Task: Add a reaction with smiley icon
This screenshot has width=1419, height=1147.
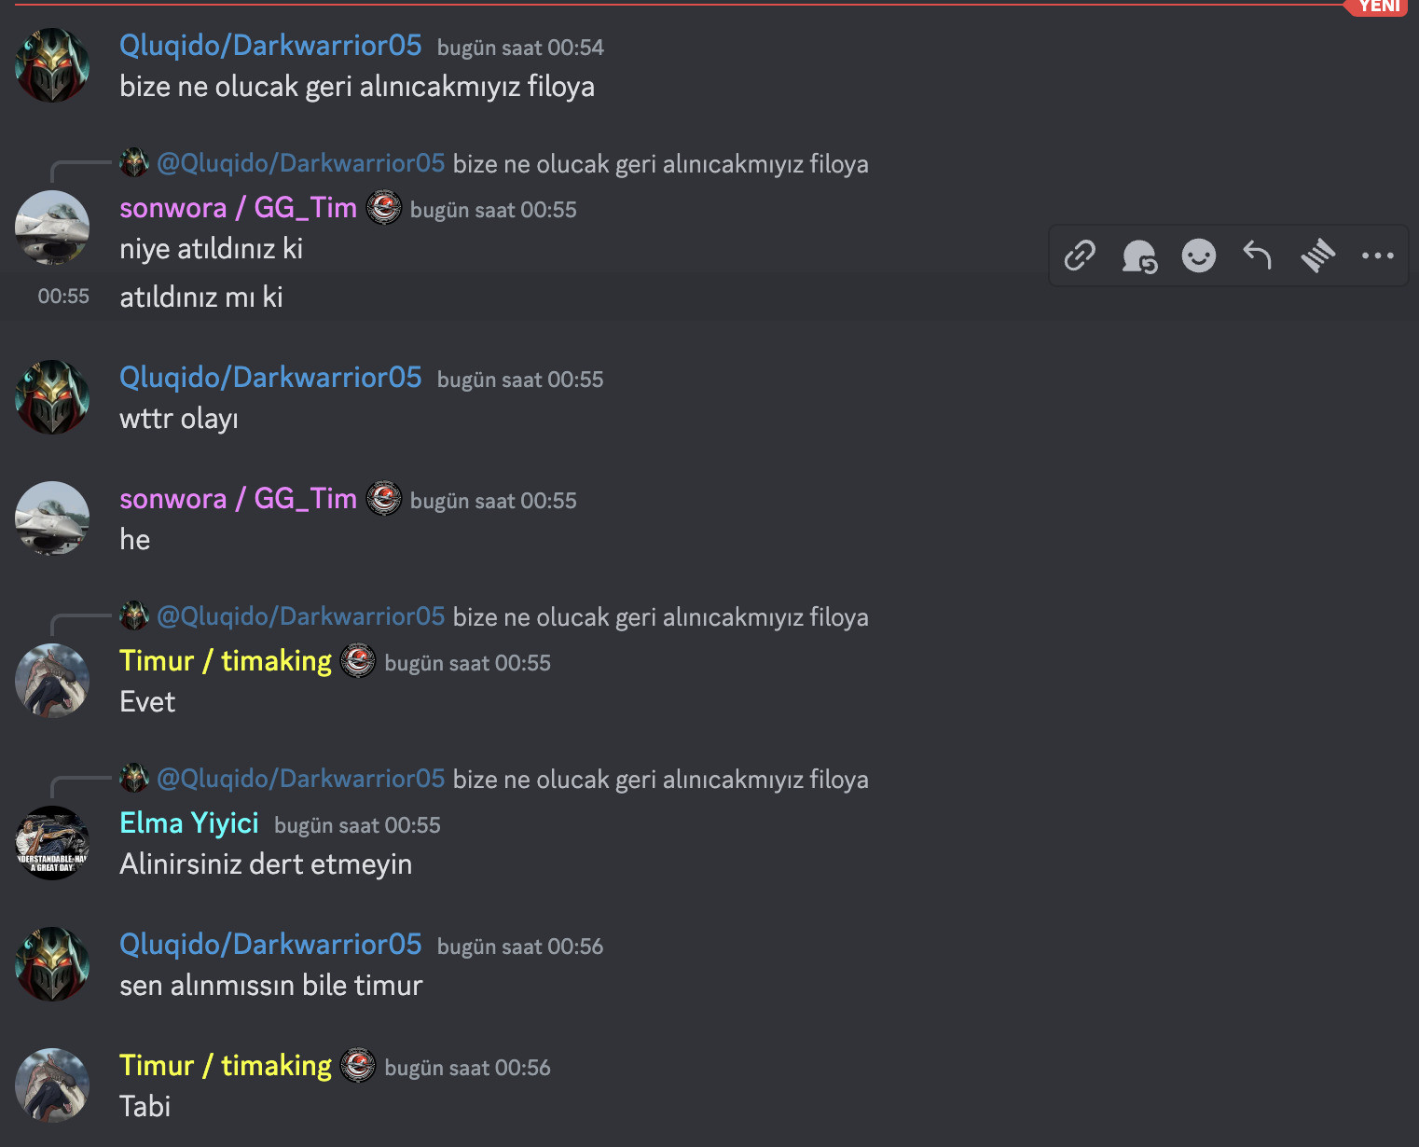Action: point(1199,256)
